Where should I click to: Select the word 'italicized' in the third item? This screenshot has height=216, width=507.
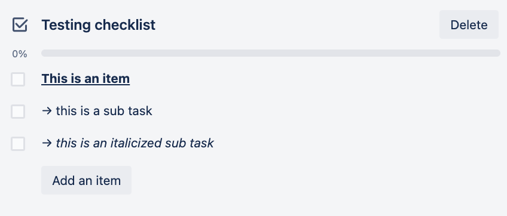(x=136, y=143)
